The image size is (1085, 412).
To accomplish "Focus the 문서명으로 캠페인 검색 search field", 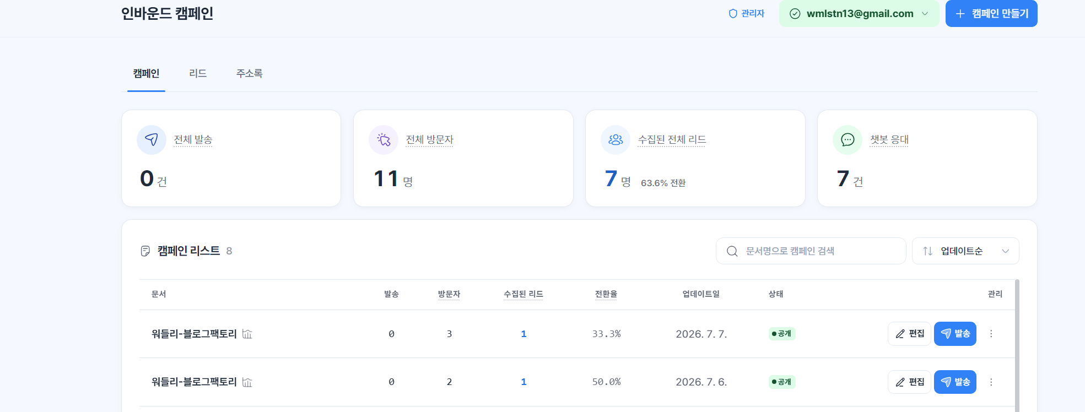I will tap(811, 251).
